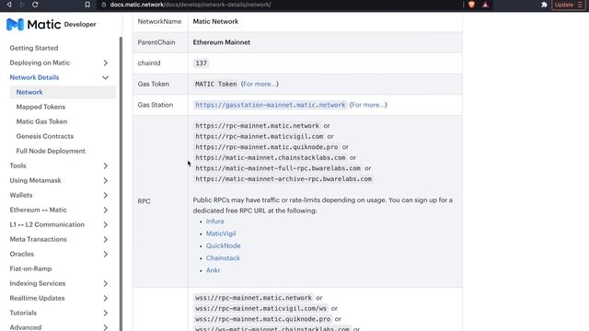Click the browser menu hamburger icon

tap(580, 5)
